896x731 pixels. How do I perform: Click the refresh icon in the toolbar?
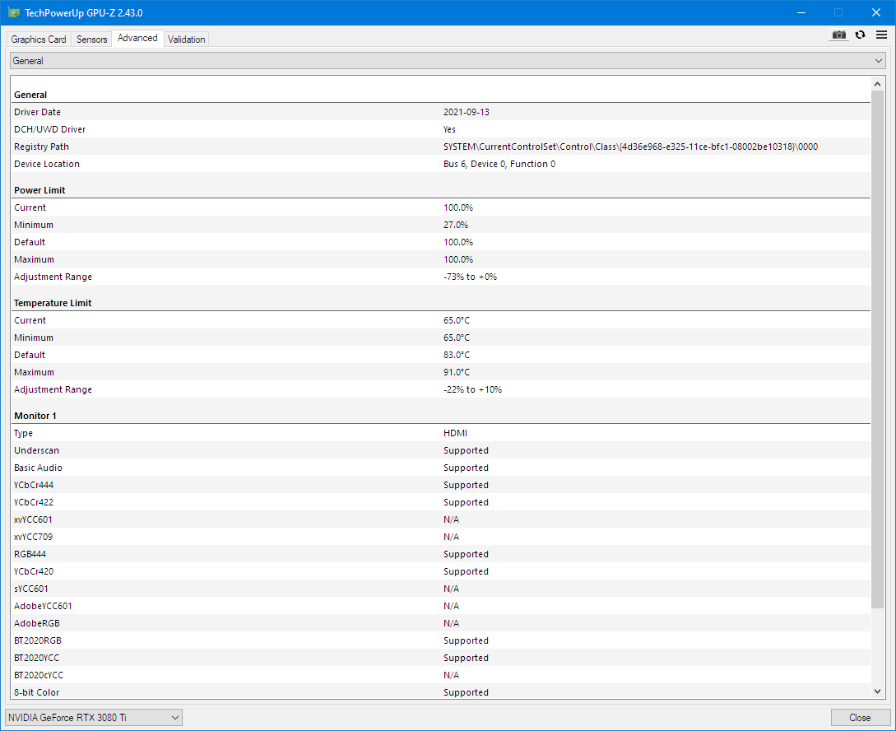point(860,35)
